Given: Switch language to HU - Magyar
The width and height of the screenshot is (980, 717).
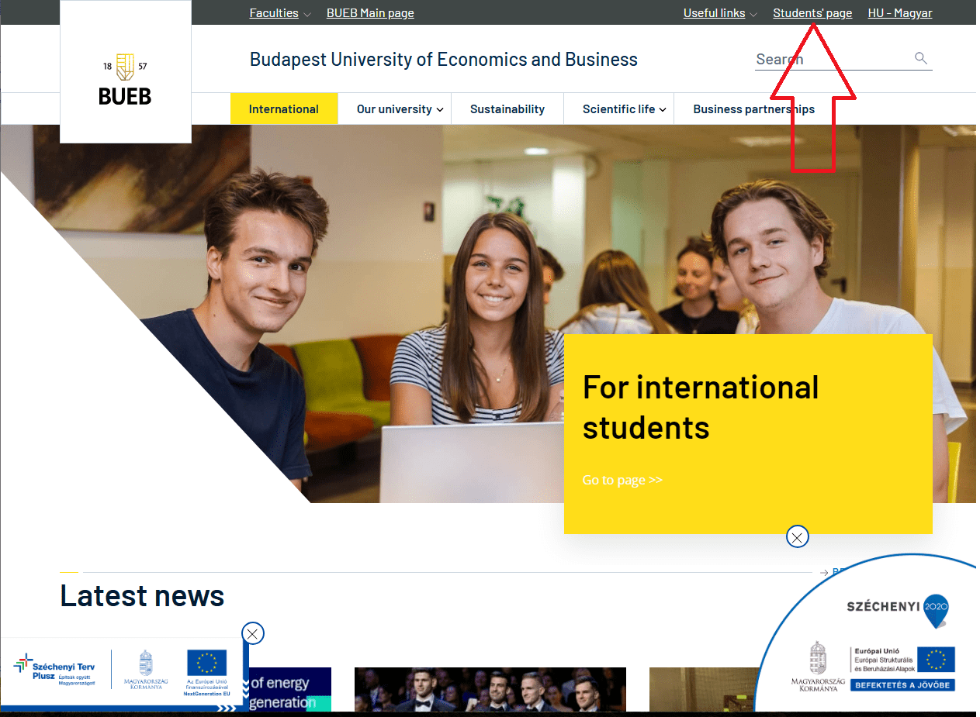Looking at the screenshot, I should (900, 13).
